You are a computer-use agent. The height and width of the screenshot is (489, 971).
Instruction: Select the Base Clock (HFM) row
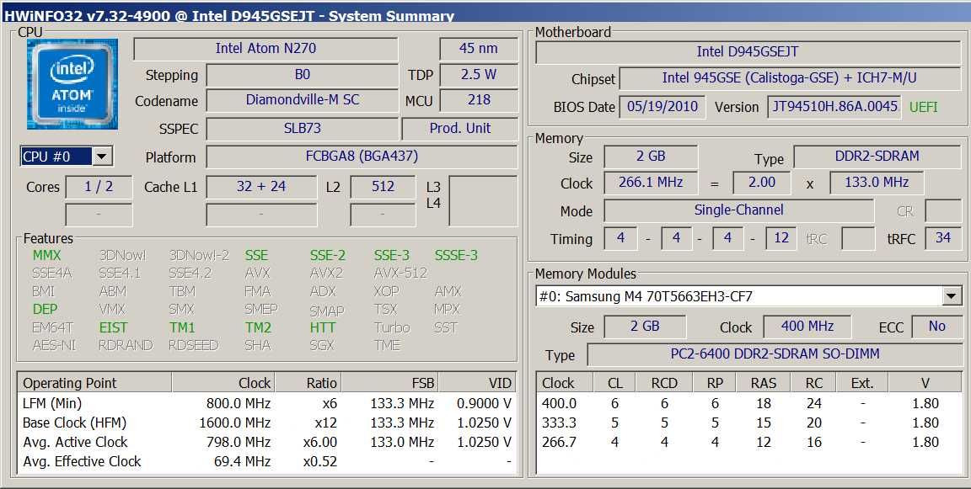click(267, 423)
